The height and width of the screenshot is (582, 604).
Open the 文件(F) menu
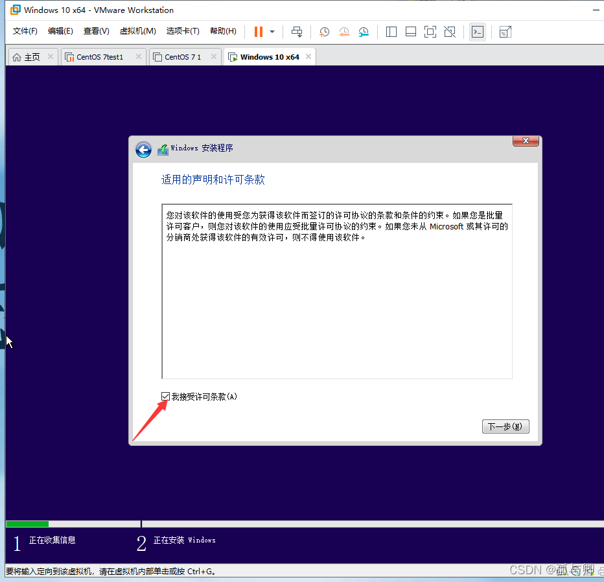pyautogui.click(x=25, y=31)
